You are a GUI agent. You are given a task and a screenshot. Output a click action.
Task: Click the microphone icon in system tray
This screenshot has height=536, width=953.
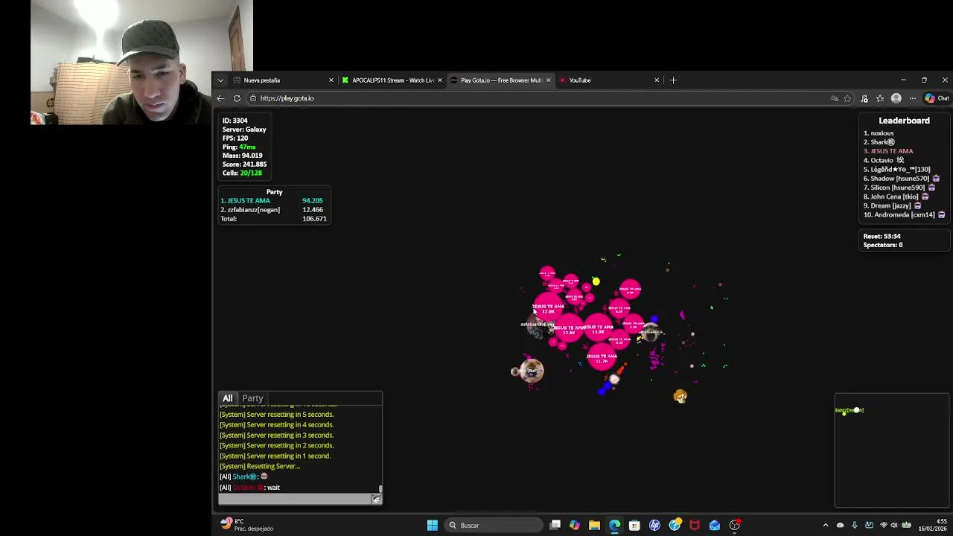pyautogui.click(x=855, y=526)
